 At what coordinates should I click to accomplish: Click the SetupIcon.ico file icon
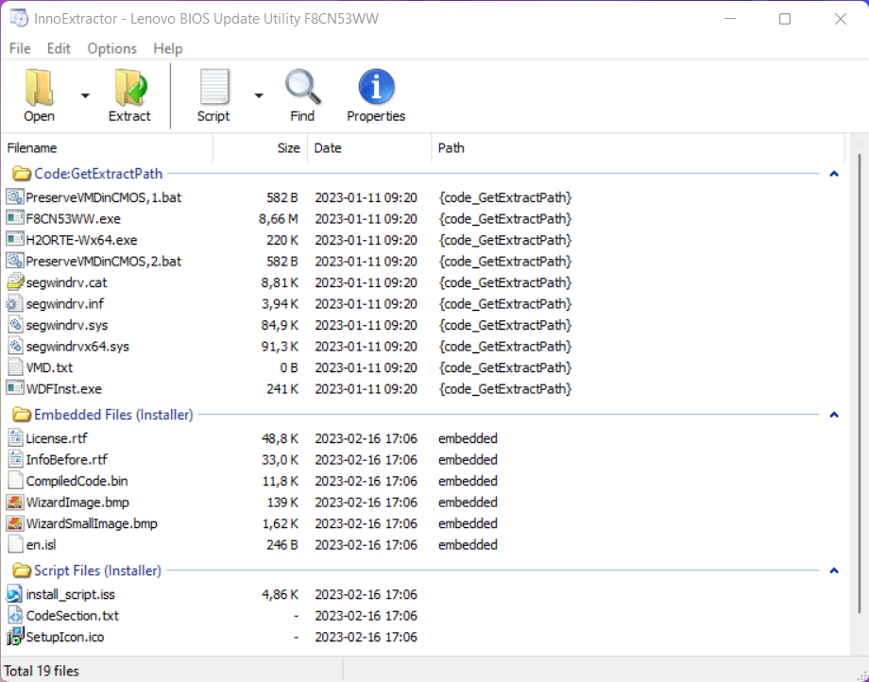tap(15, 637)
